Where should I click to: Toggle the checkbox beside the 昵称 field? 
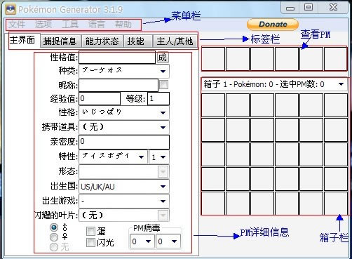click(163, 84)
